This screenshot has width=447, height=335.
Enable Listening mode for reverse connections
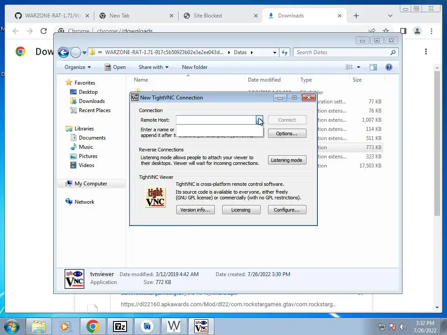[x=287, y=160]
